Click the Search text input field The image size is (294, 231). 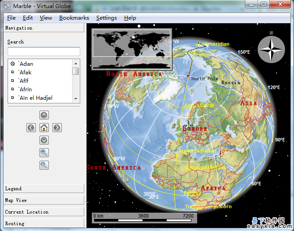(44, 51)
